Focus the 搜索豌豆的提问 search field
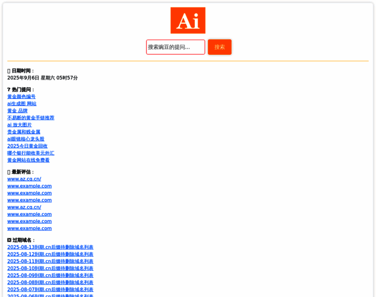 [x=176, y=47]
